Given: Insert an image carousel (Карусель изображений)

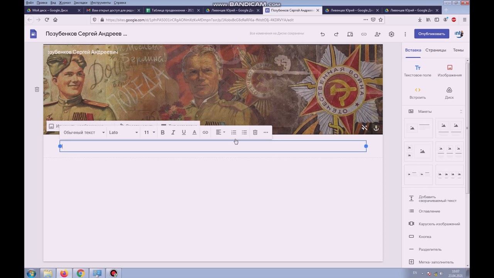Looking at the screenshot, I should pyautogui.click(x=435, y=224).
